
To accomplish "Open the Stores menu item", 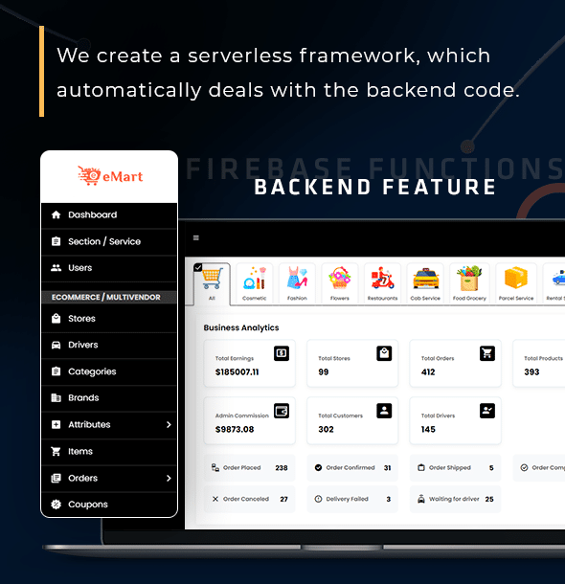I will (109, 319).
